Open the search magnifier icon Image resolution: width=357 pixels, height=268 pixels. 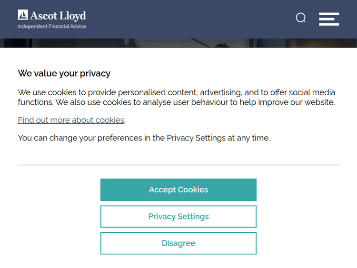(301, 18)
